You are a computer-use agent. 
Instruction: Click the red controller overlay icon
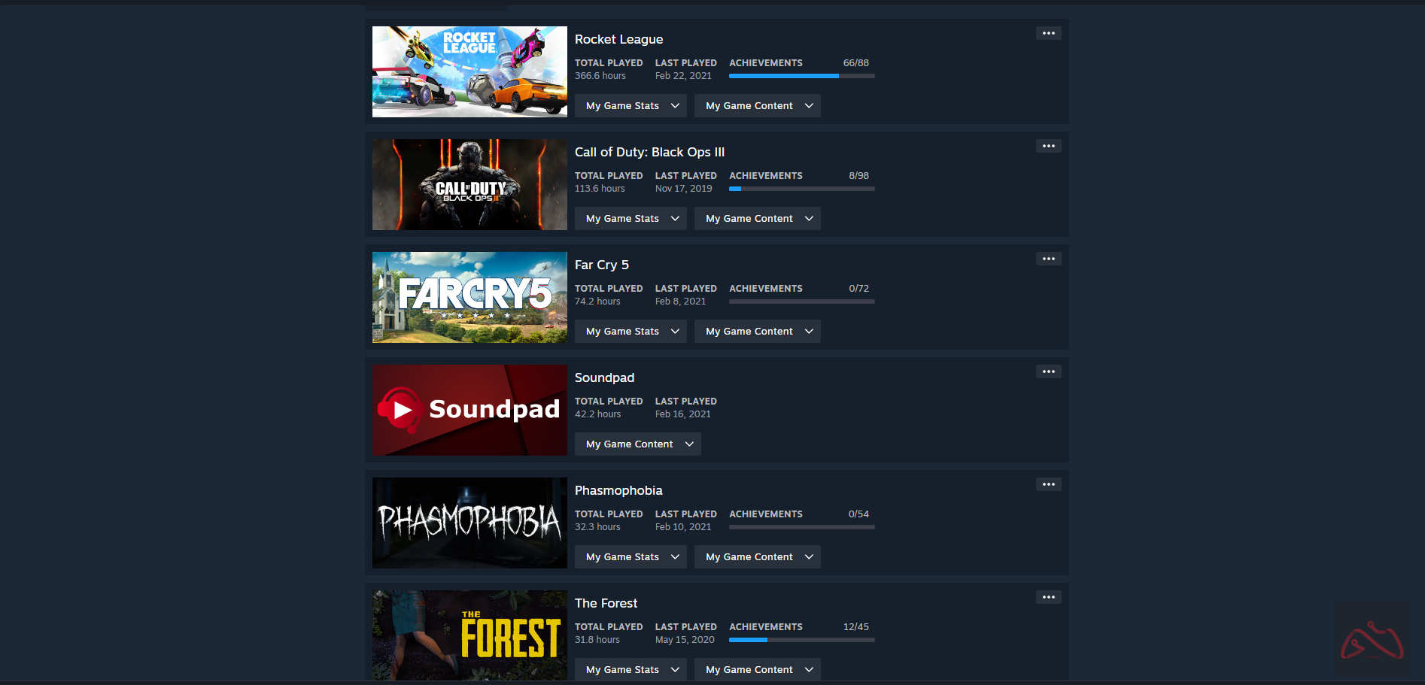coord(1372,640)
